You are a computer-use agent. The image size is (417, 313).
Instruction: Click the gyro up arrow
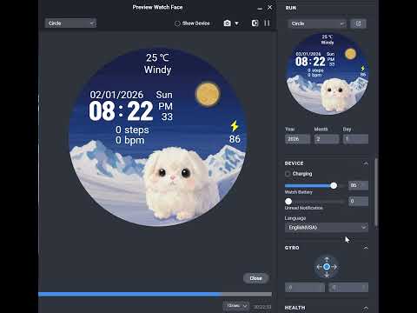click(x=327, y=259)
